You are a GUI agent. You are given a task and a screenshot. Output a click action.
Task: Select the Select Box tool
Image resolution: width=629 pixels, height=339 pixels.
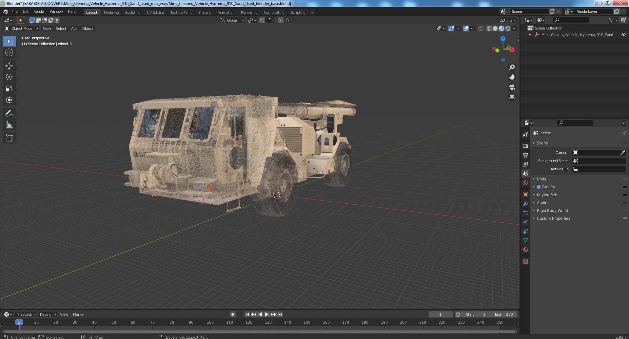9,41
